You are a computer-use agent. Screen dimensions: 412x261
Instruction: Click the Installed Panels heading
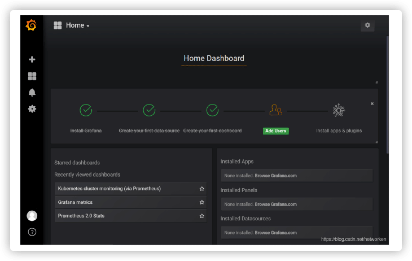pos(239,190)
